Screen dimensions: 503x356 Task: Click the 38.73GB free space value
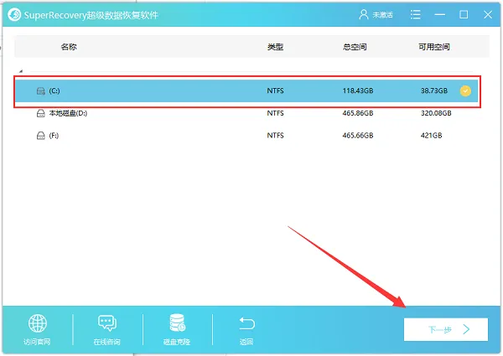(434, 90)
